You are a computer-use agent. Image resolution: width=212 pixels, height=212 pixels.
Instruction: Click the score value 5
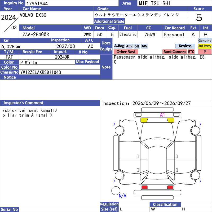(199, 18)
